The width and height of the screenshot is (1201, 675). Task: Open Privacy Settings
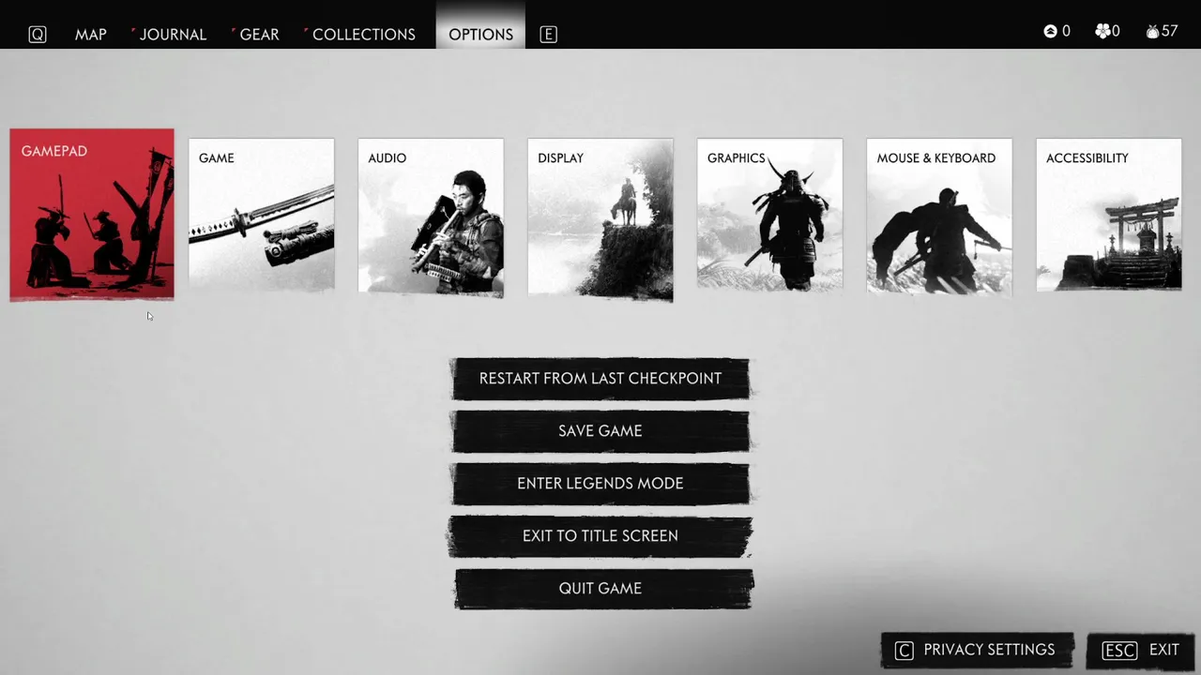[x=978, y=650]
